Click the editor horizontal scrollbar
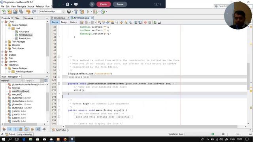253x142 pixels. click(x=151, y=127)
